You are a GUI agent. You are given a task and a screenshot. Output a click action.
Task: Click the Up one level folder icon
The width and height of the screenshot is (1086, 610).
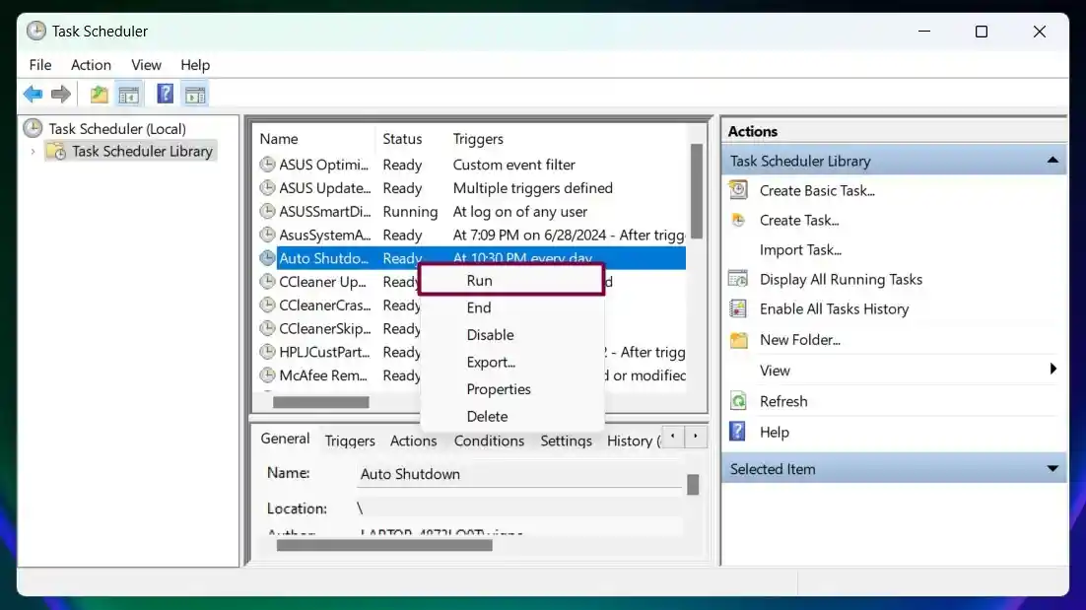(x=100, y=95)
